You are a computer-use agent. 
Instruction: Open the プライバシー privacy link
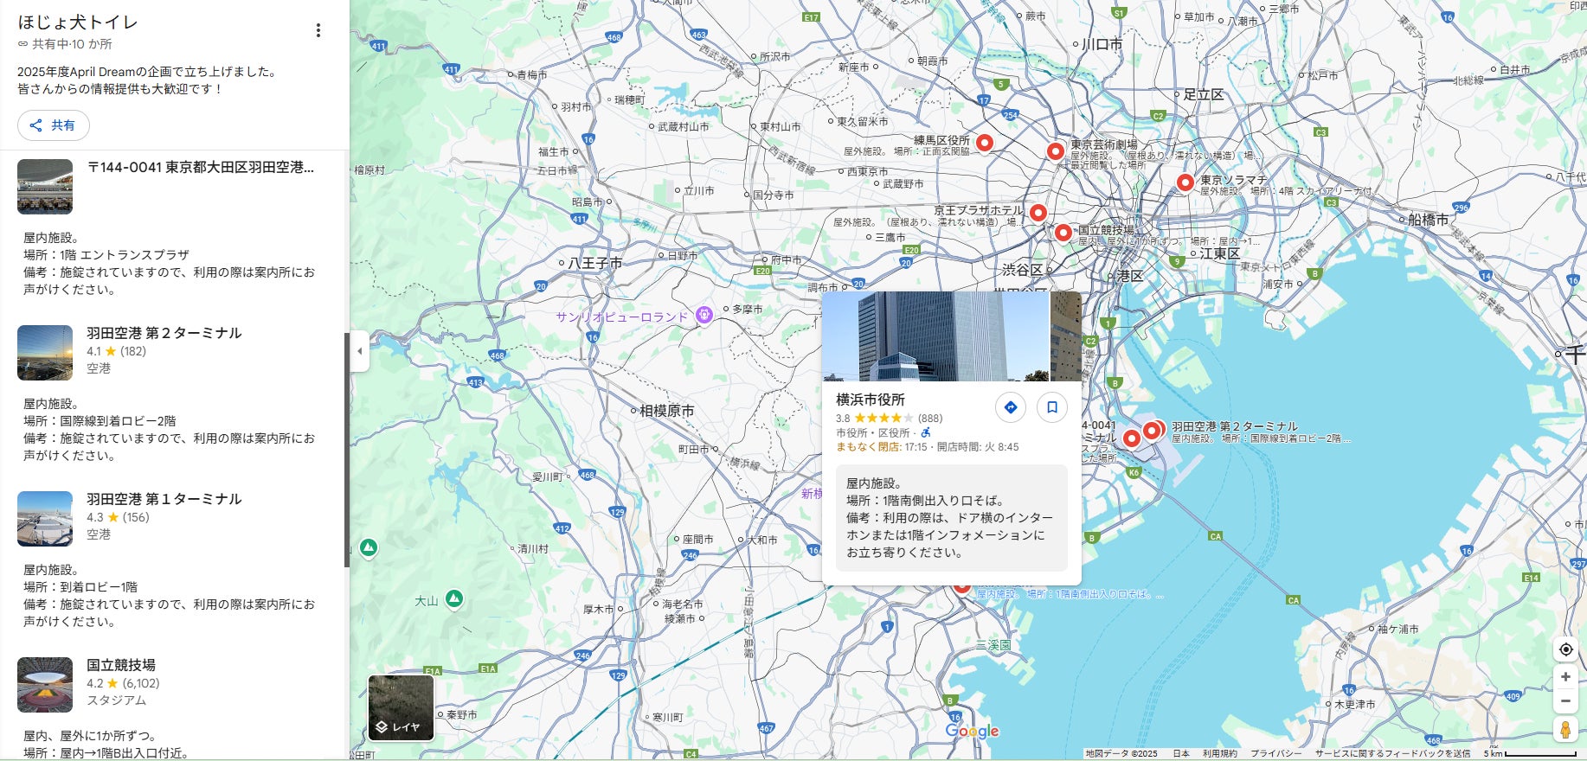[1276, 754]
